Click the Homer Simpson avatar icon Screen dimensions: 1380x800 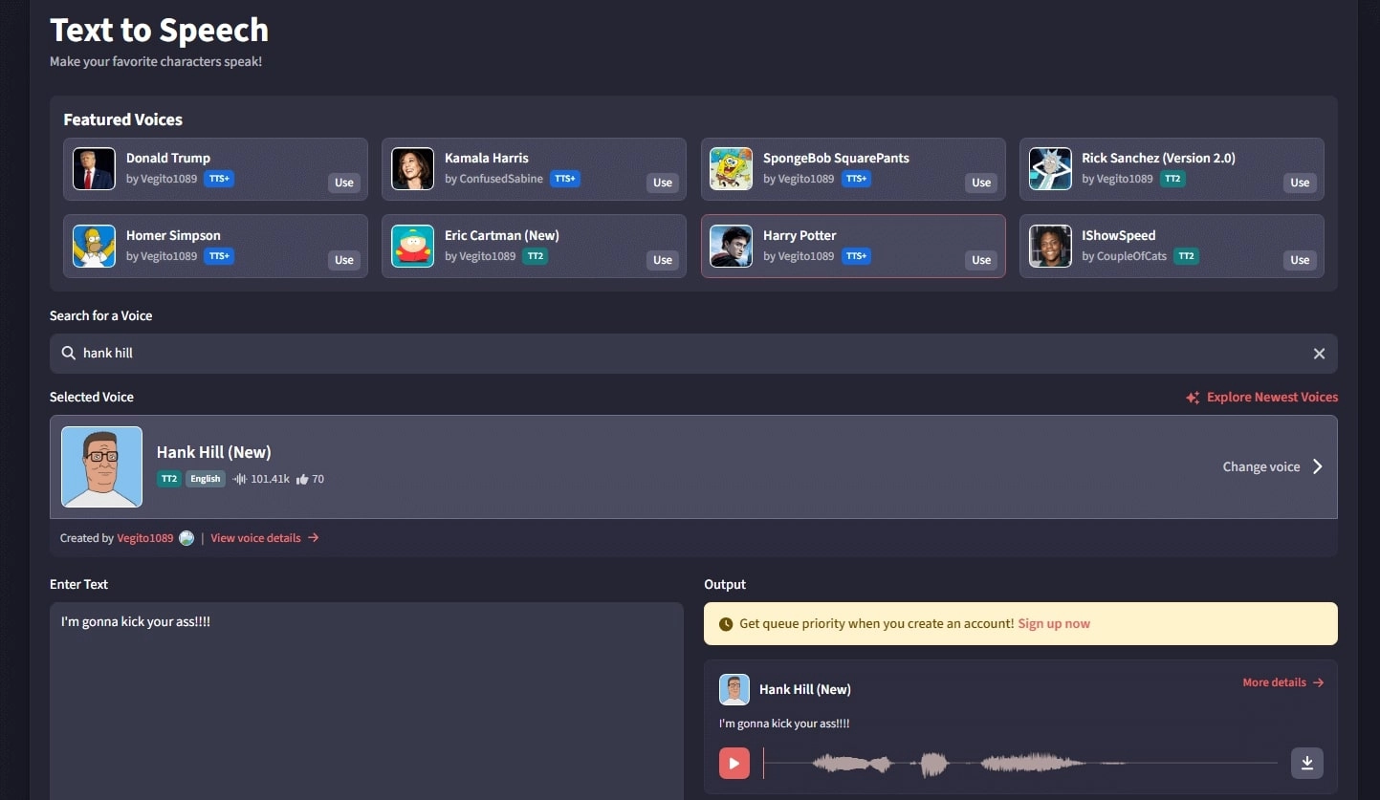[x=94, y=247]
